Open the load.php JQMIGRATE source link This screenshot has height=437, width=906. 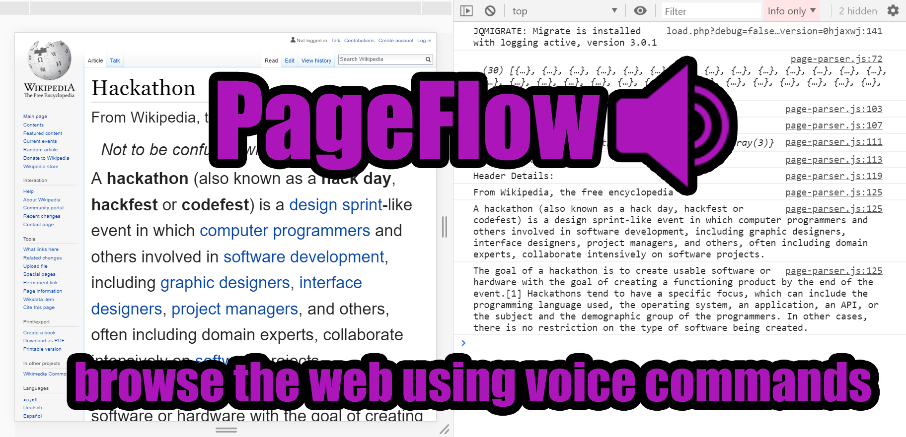(x=774, y=31)
